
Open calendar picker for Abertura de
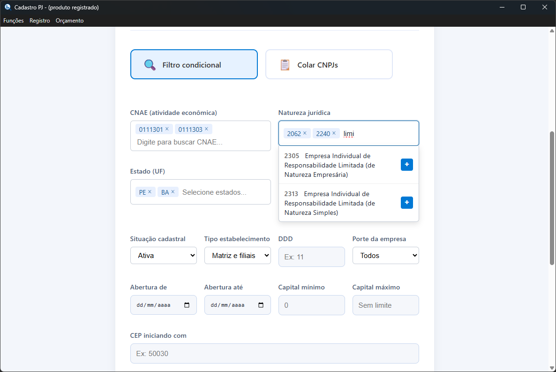click(x=187, y=305)
